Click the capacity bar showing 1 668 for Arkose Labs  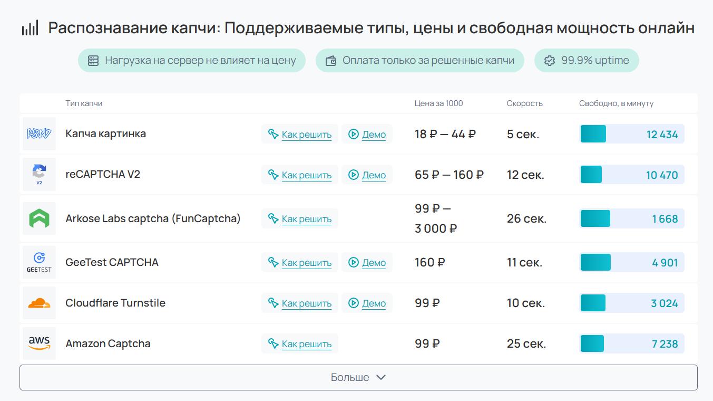pyautogui.click(x=632, y=218)
